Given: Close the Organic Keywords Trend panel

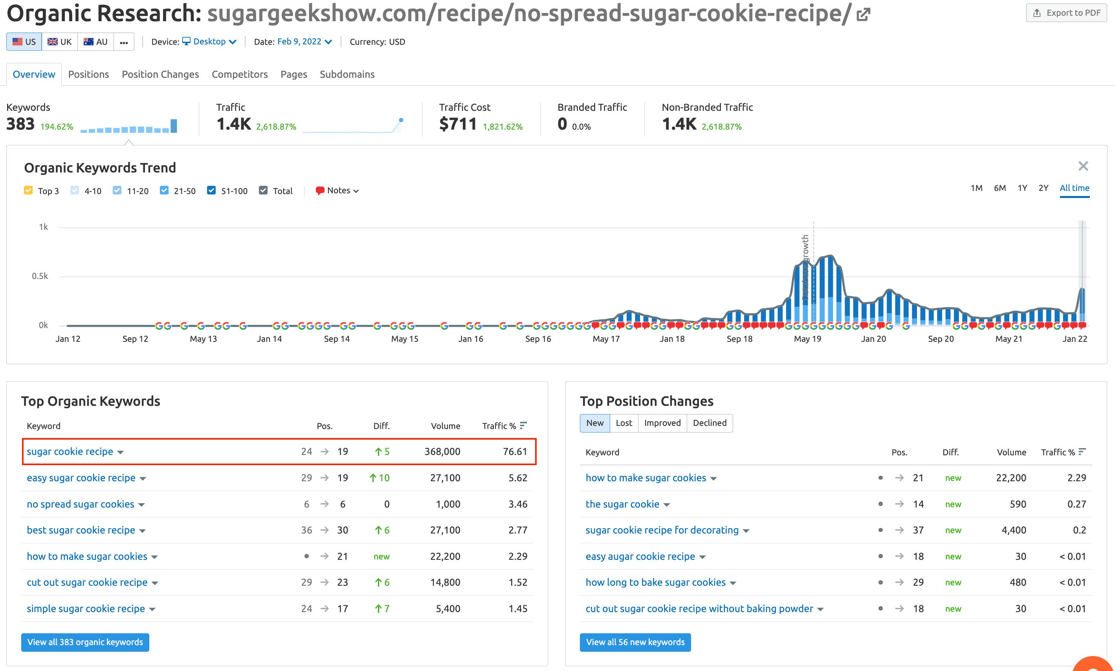Looking at the screenshot, I should tap(1083, 166).
